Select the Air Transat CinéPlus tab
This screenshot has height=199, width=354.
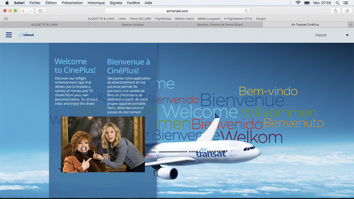click(305, 25)
